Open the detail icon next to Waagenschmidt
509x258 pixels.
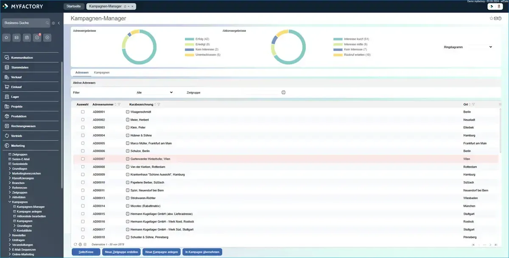[x=128, y=112]
